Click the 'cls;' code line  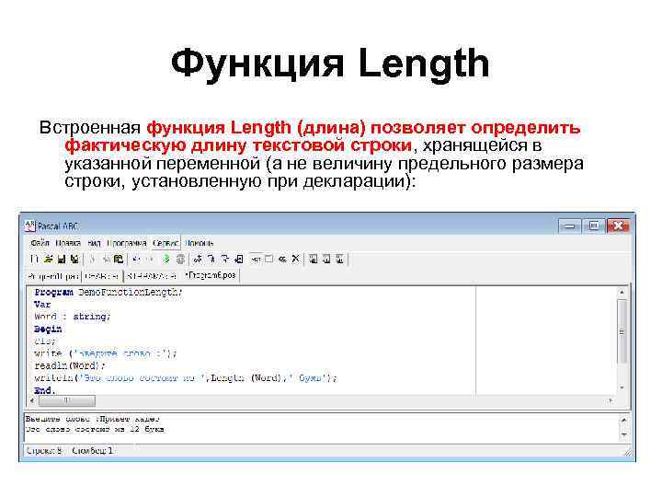(44, 341)
